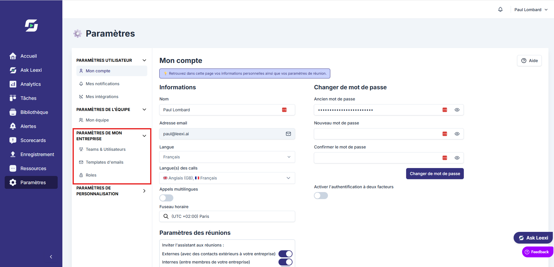554x267 pixels.
Task: Click password manager icon in Nom field
Action: pos(284,110)
